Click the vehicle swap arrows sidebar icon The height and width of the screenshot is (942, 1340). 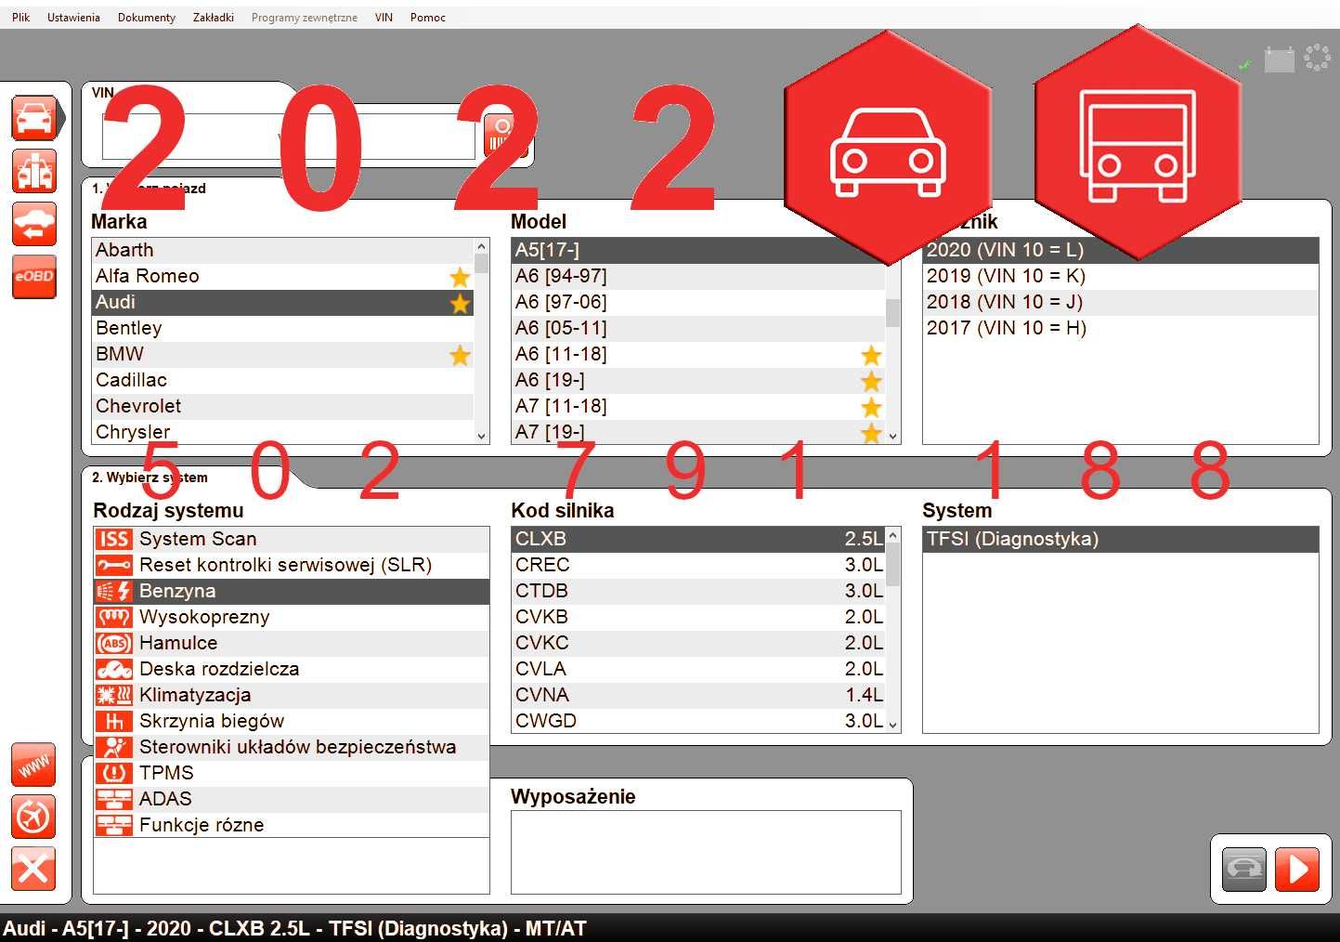[x=34, y=224]
